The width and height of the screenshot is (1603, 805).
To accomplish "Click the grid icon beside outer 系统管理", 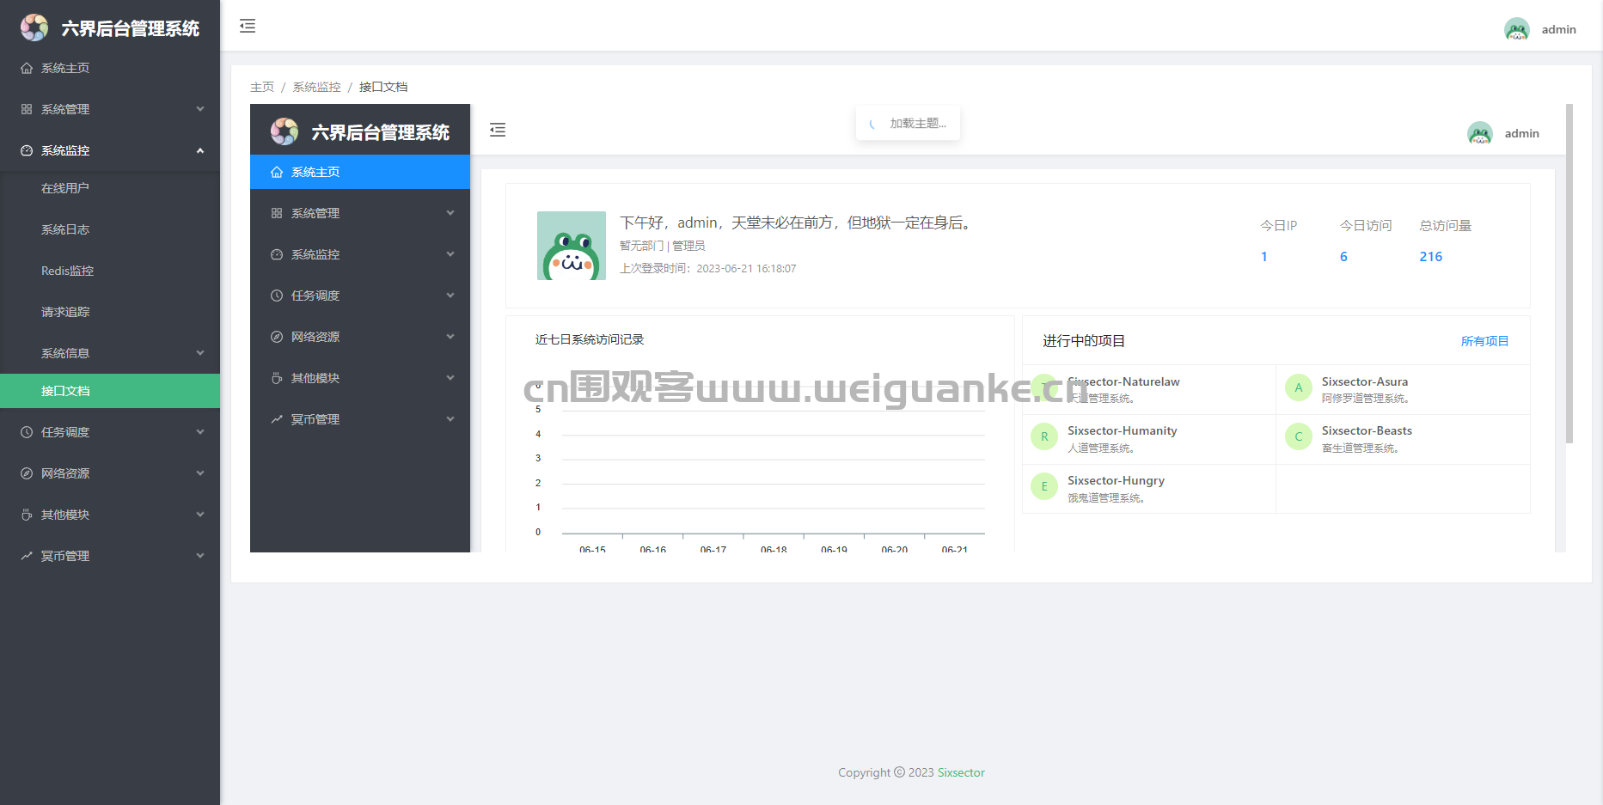I will click(27, 109).
